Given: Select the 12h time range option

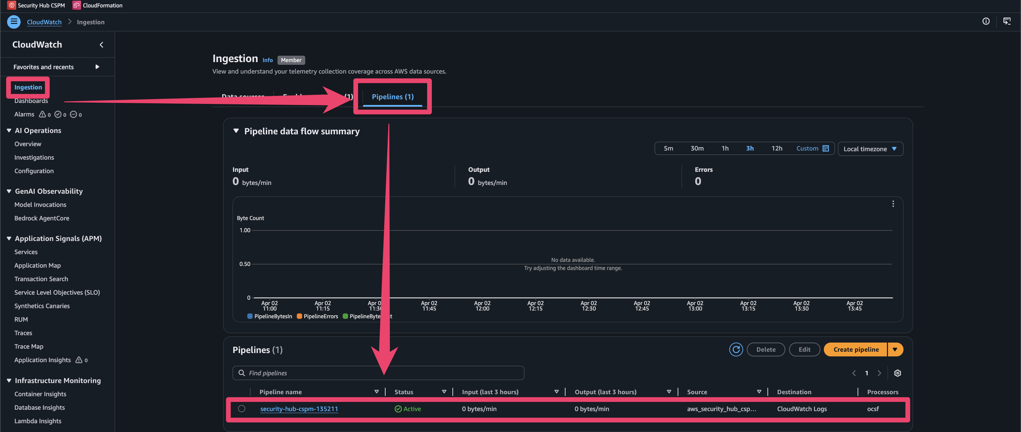Looking at the screenshot, I should [777, 148].
